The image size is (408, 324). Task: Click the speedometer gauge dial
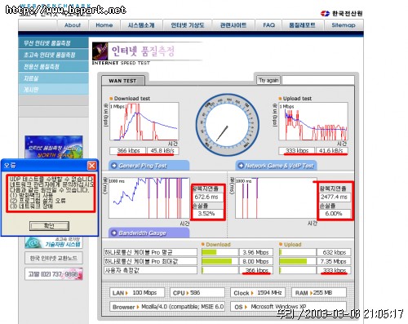click(228, 125)
